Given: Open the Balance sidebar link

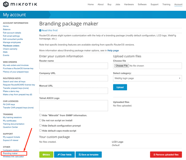Looking at the screenshot, I should click(7, 29).
